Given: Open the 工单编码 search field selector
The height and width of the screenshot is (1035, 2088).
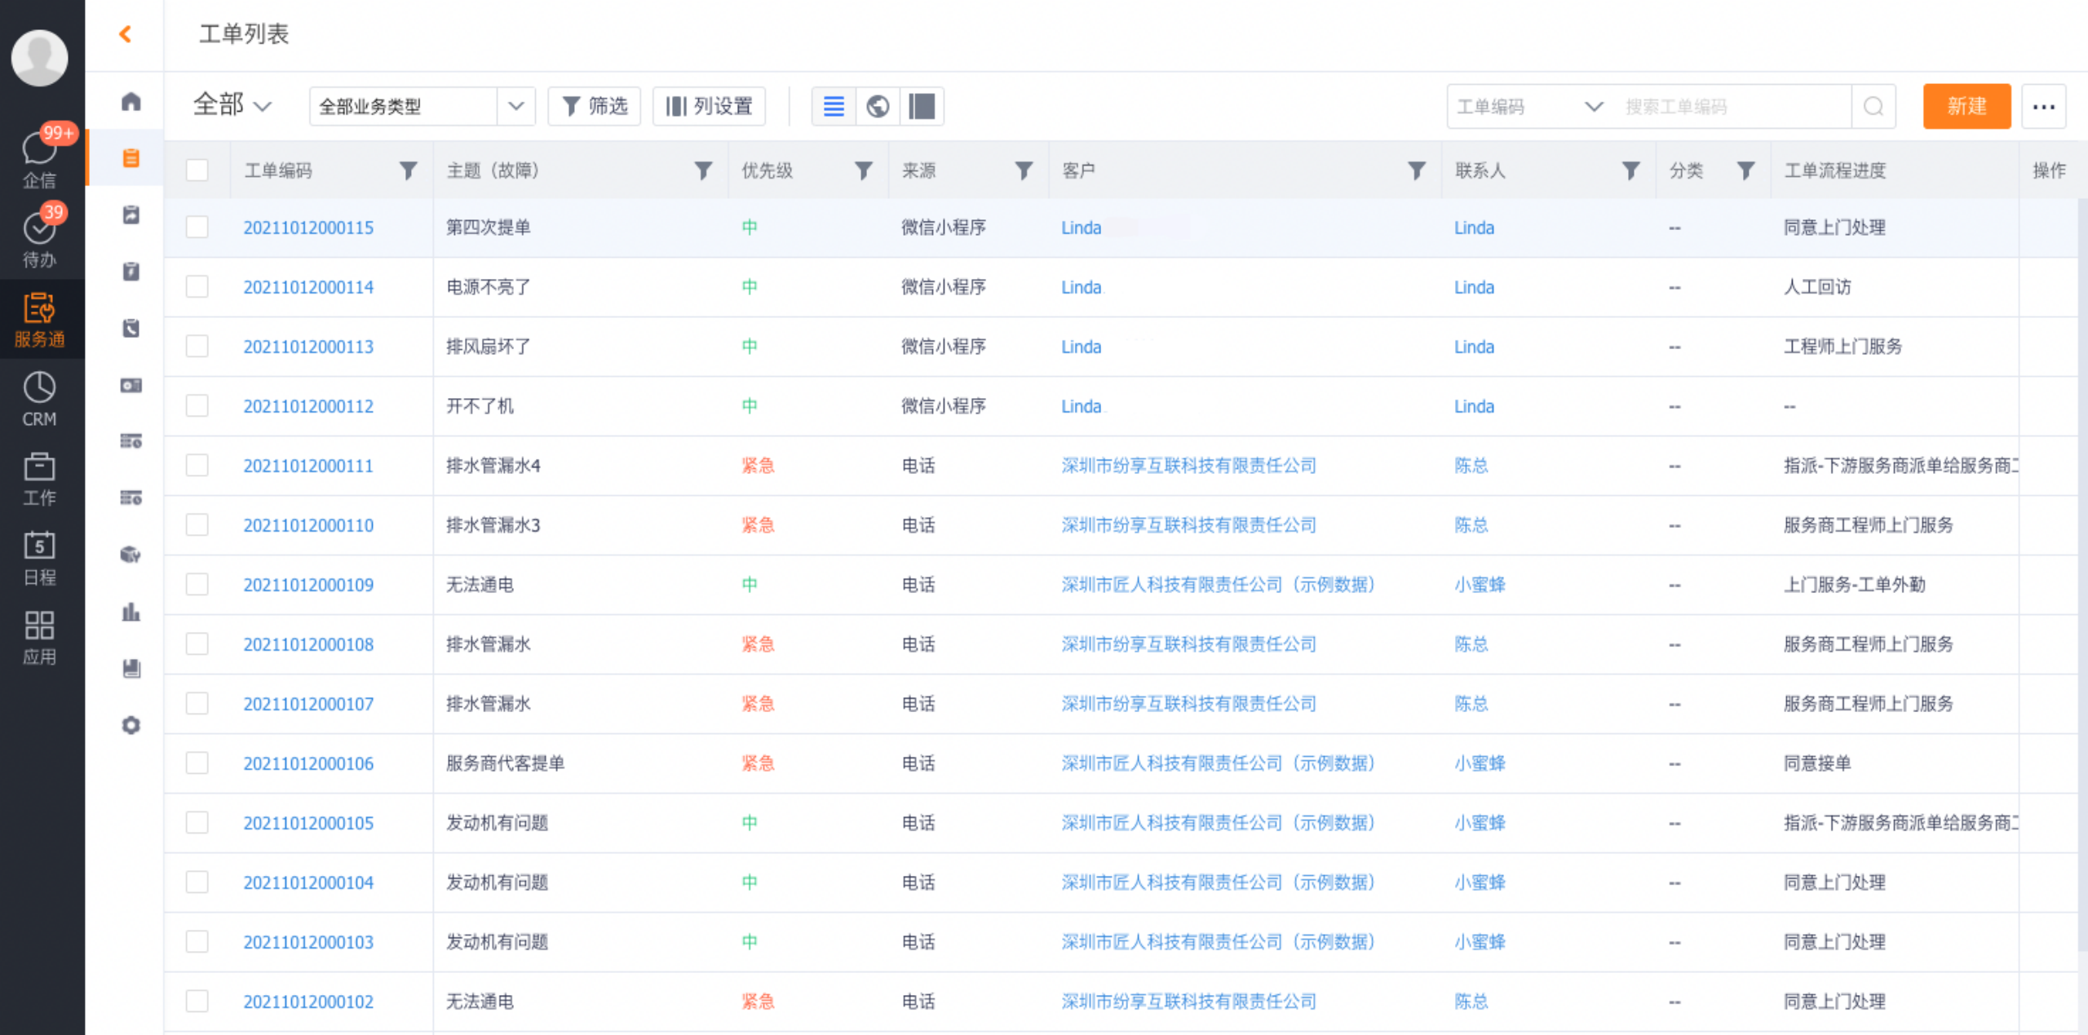Looking at the screenshot, I should coord(1530,106).
